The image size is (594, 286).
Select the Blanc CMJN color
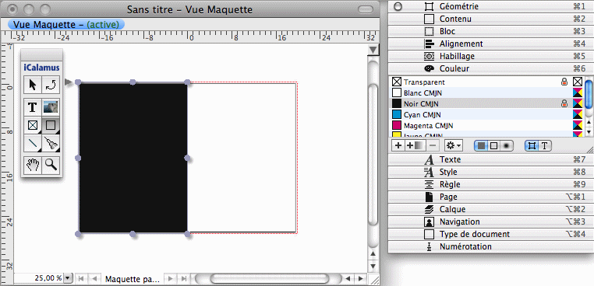point(486,92)
